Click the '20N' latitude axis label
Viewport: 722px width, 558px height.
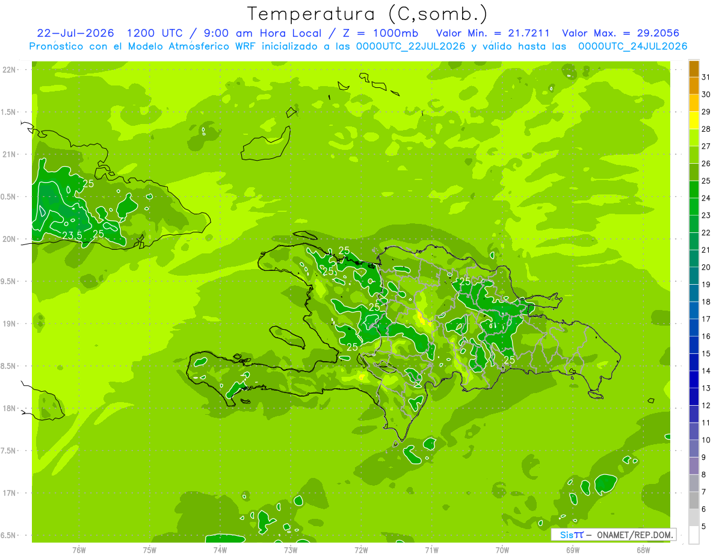[10, 239]
